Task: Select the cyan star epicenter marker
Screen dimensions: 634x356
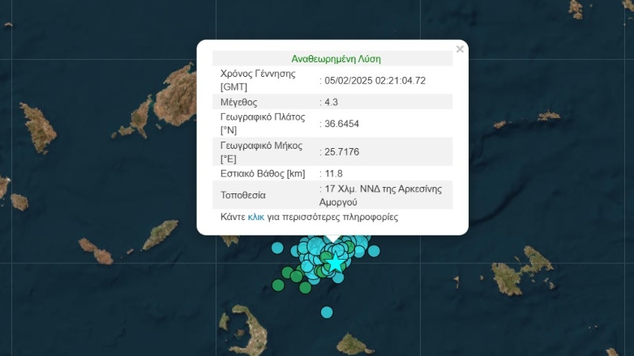Action: (335, 263)
